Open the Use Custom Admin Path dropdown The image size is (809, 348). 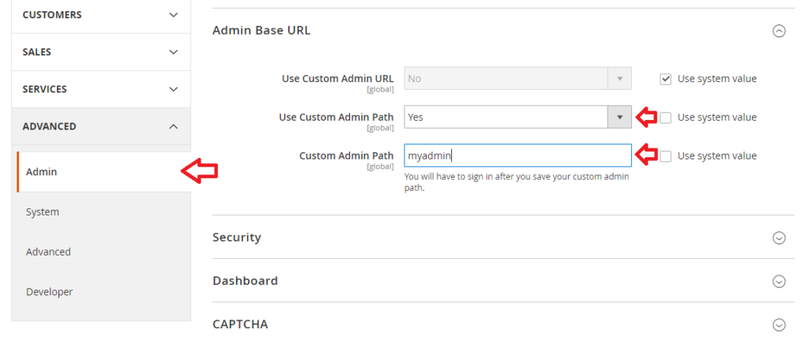(517, 117)
